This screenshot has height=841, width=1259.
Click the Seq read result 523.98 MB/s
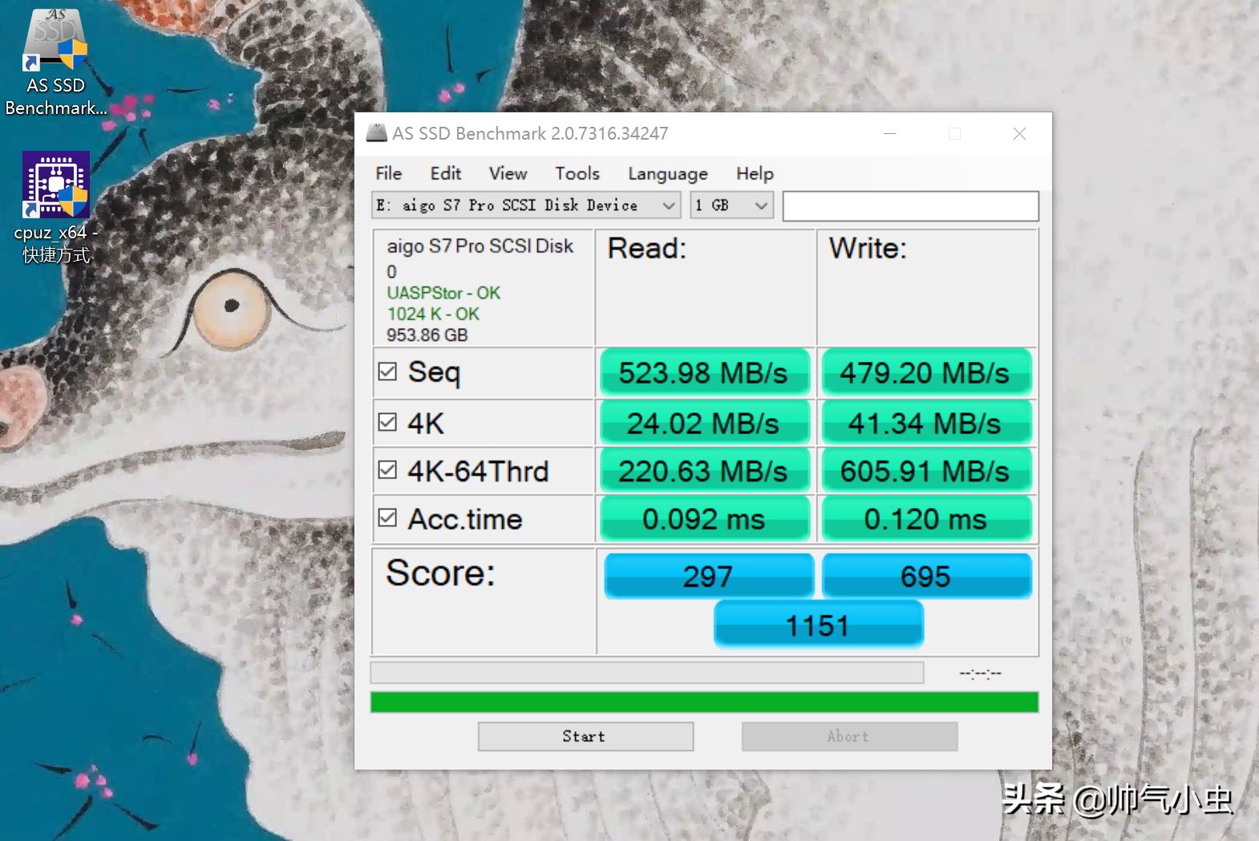(x=704, y=372)
